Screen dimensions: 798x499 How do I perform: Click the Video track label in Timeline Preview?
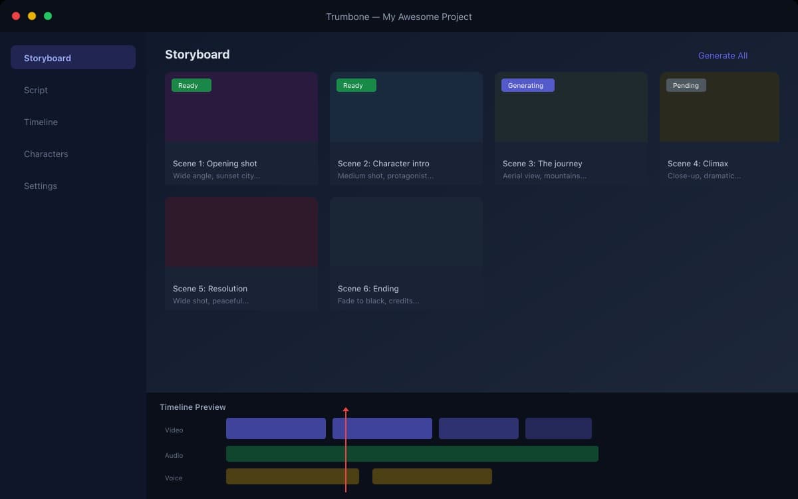pyautogui.click(x=174, y=430)
